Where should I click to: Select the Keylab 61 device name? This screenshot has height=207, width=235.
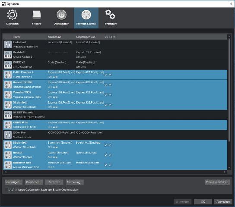point(19,52)
